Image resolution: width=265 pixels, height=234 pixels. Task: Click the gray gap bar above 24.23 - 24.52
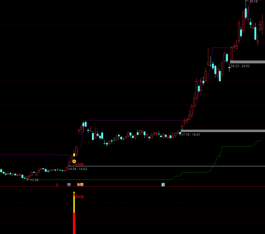[248, 62]
